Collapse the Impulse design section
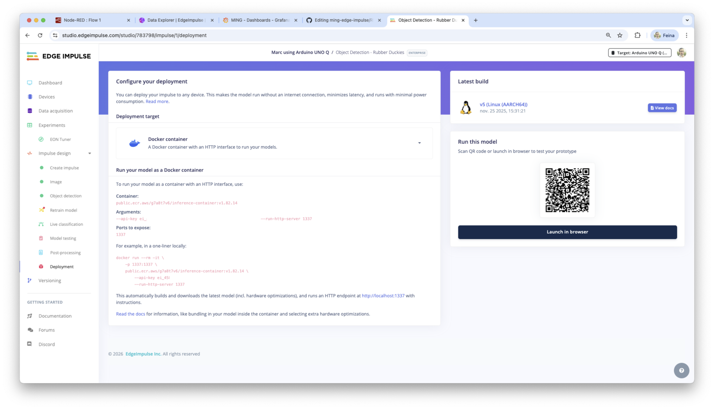The image size is (714, 409). pyautogui.click(x=90, y=154)
